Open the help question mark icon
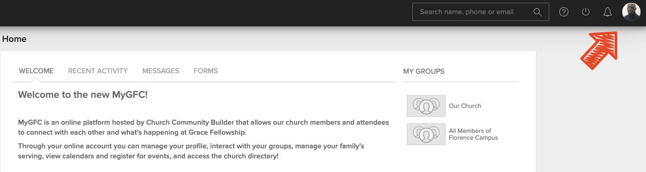Screen dimensions: 646x172 point(564,12)
